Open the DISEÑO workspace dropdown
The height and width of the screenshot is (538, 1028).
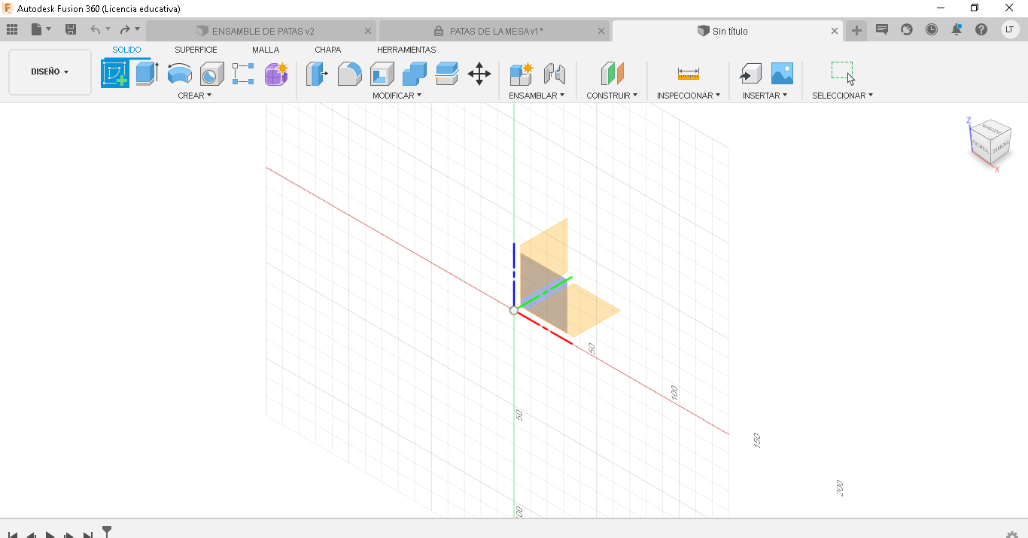[x=50, y=72]
